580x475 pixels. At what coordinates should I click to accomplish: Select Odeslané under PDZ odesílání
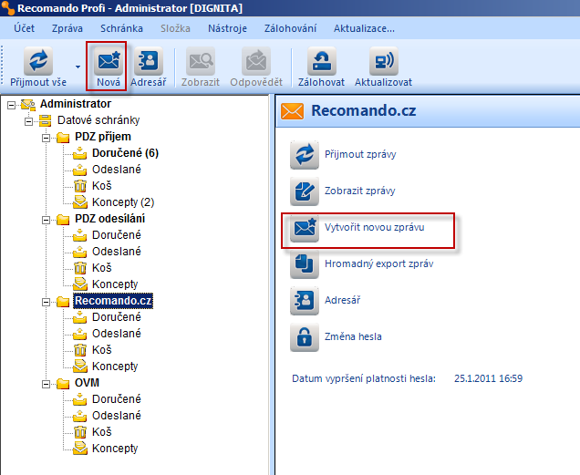coord(117,252)
